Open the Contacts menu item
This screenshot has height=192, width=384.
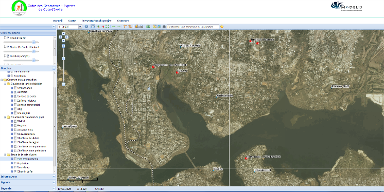123,21
